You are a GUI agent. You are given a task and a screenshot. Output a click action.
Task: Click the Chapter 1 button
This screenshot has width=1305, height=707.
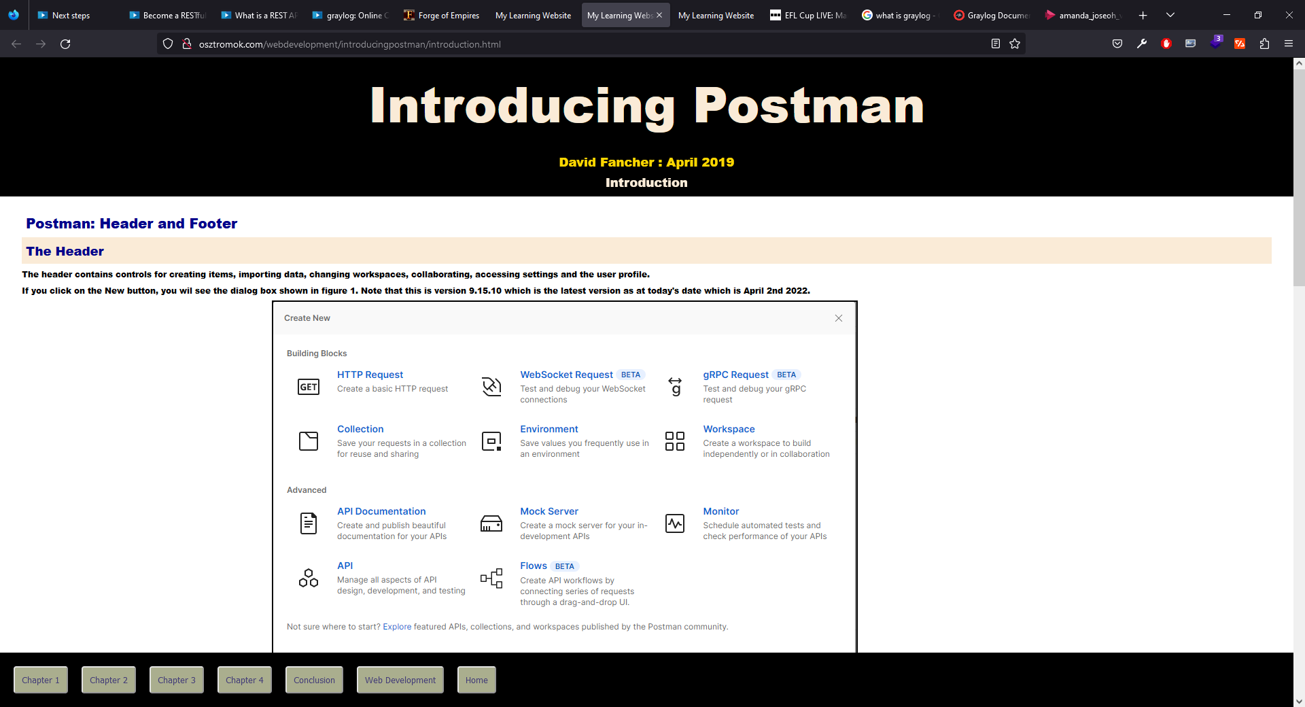[41, 680]
